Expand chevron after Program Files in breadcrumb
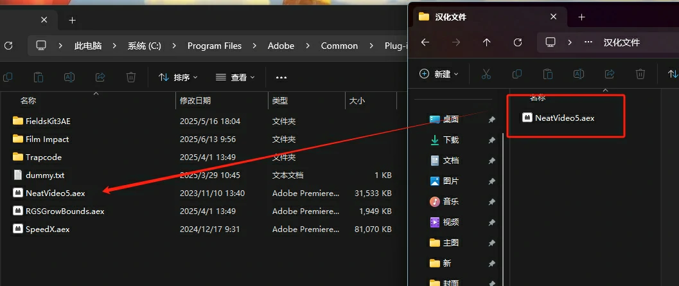The width and height of the screenshot is (679, 286). click(254, 46)
